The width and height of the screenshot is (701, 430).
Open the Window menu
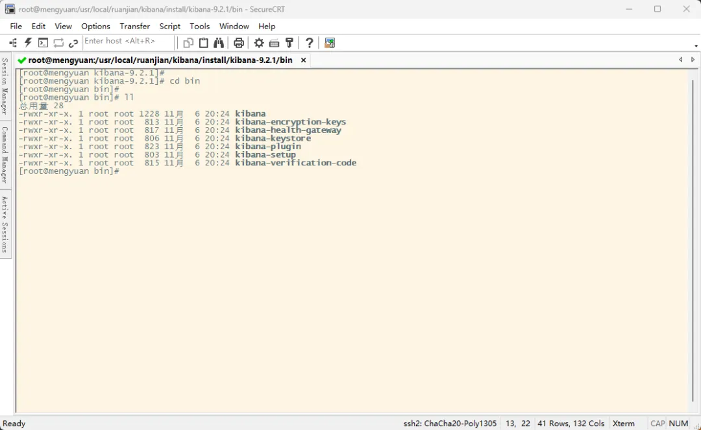[x=234, y=27]
